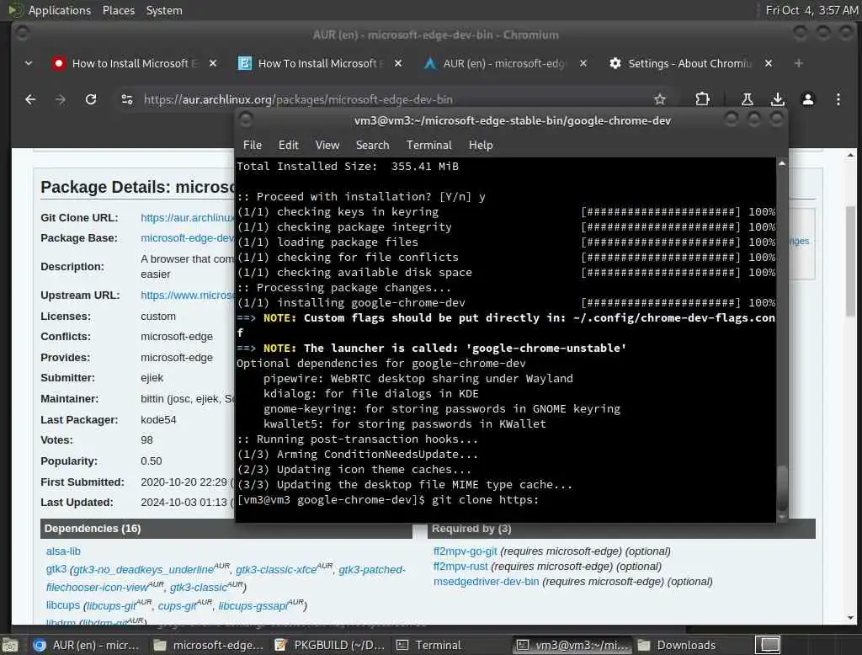The image size is (862, 655).
Task: Open terminal View menu
Action: coord(327,145)
